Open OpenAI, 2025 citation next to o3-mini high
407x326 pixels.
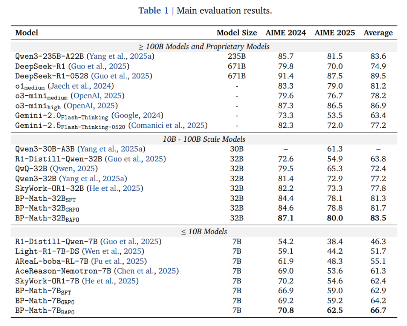click(91, 106)
